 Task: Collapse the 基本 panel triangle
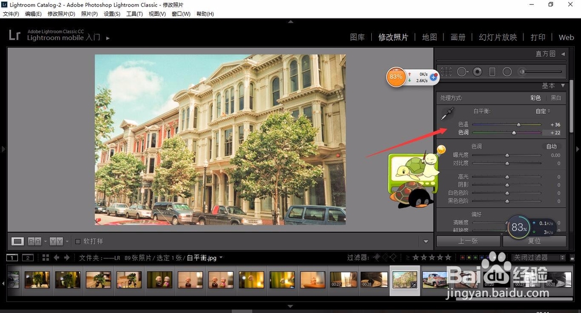tap(563, 85)
